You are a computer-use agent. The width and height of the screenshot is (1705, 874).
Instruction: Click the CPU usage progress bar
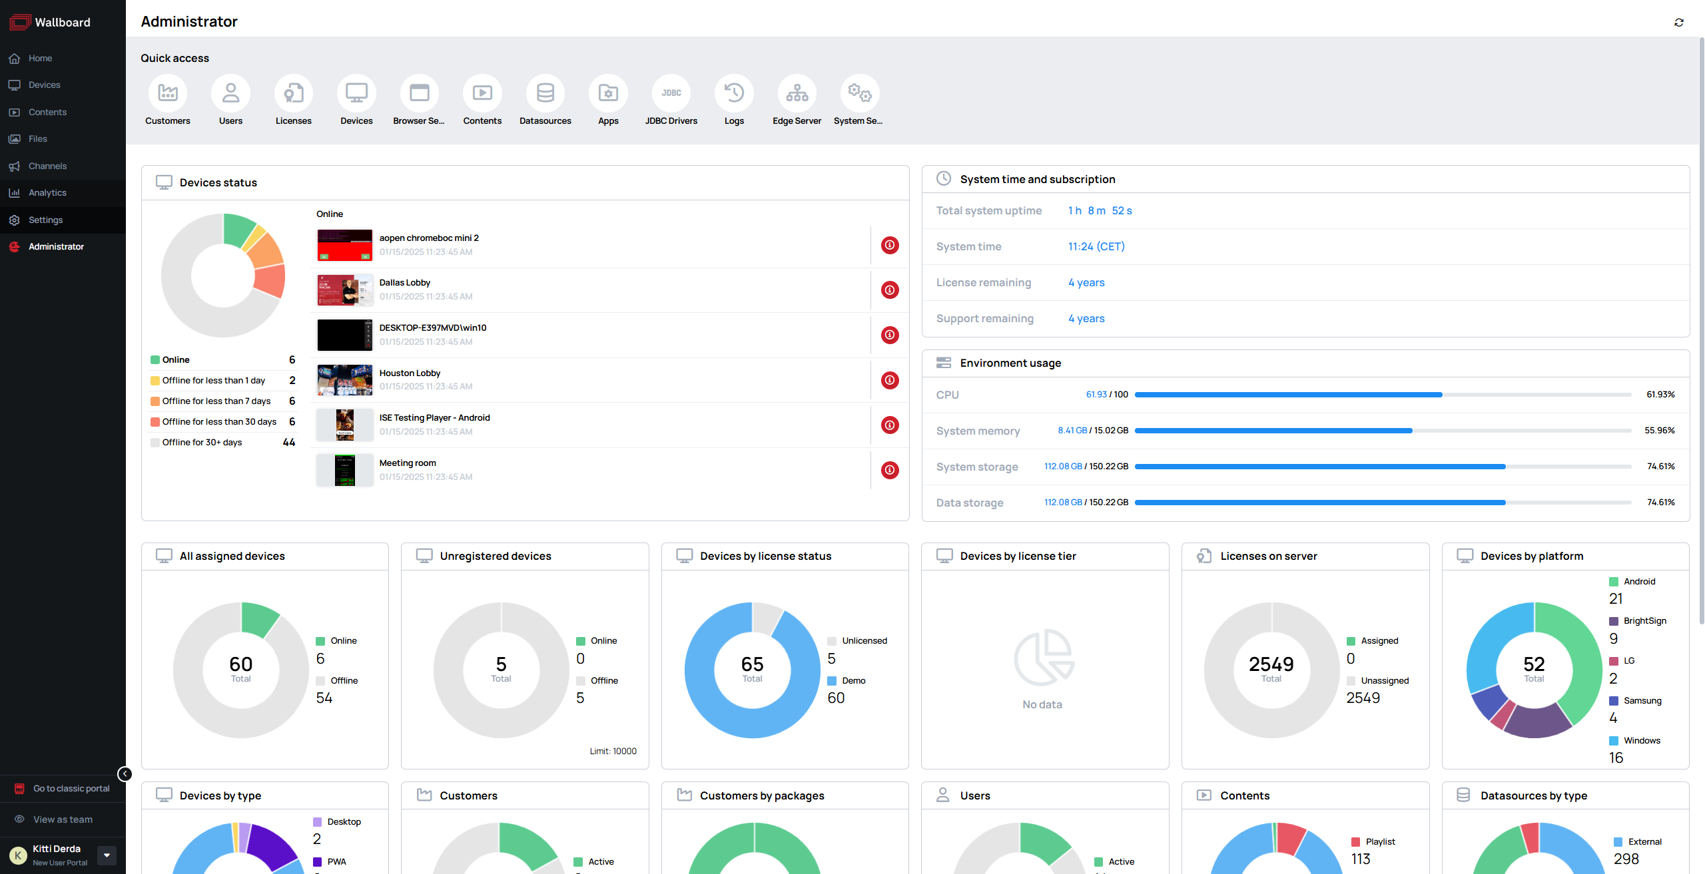(1382, 395)
